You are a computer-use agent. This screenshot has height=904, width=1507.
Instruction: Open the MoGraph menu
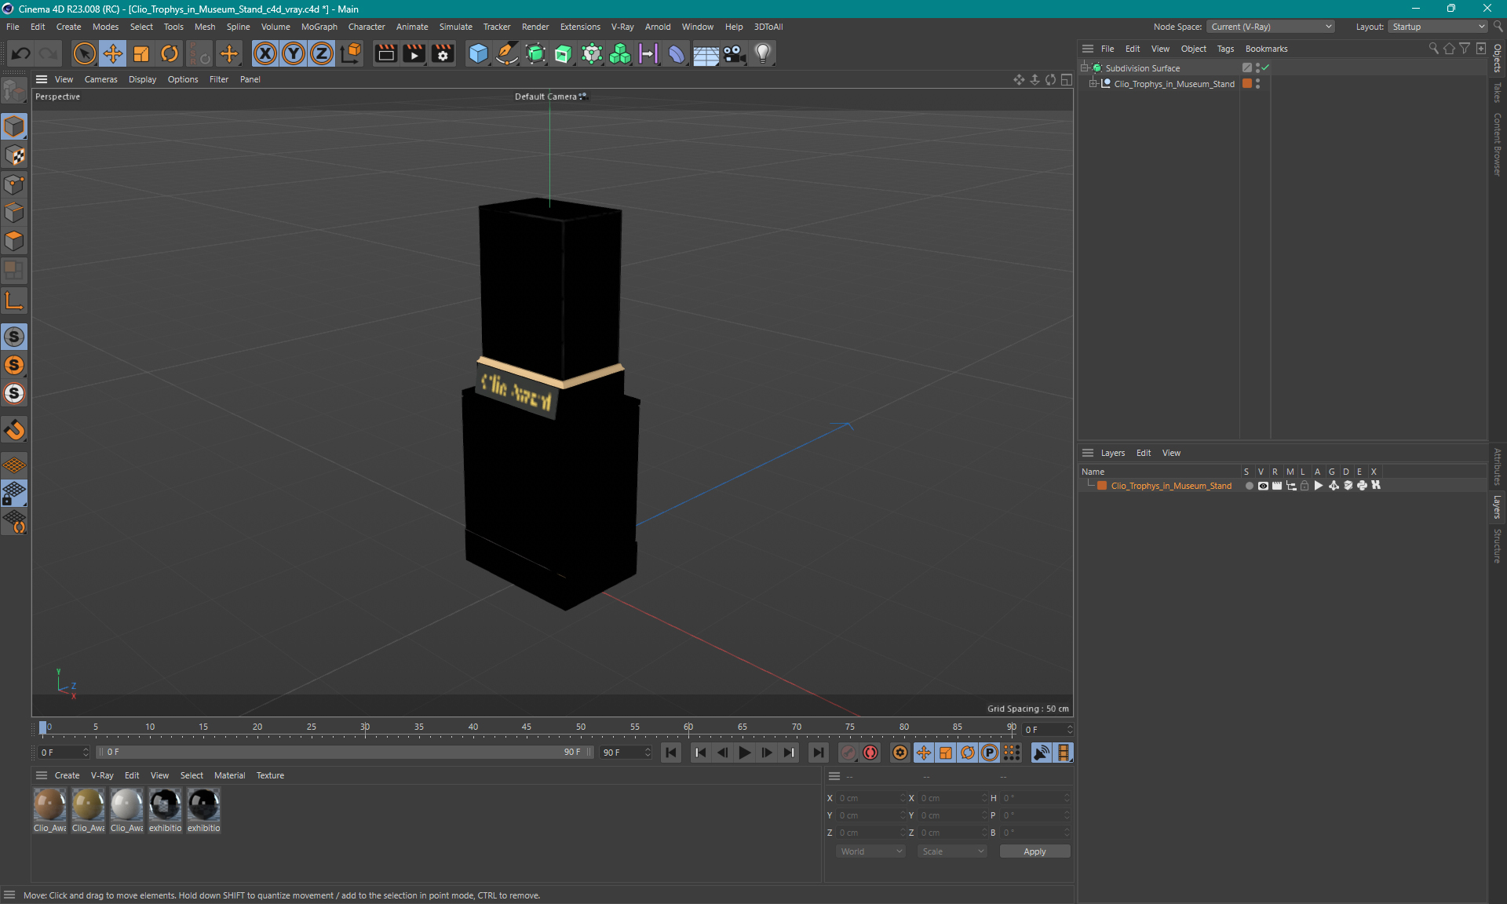click(319, 27)
